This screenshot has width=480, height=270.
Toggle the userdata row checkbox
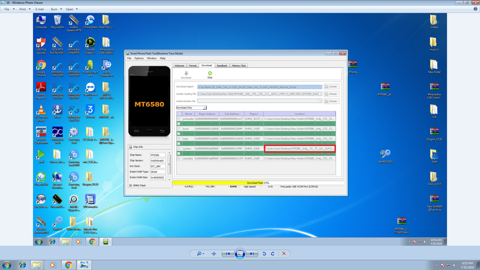179,158
